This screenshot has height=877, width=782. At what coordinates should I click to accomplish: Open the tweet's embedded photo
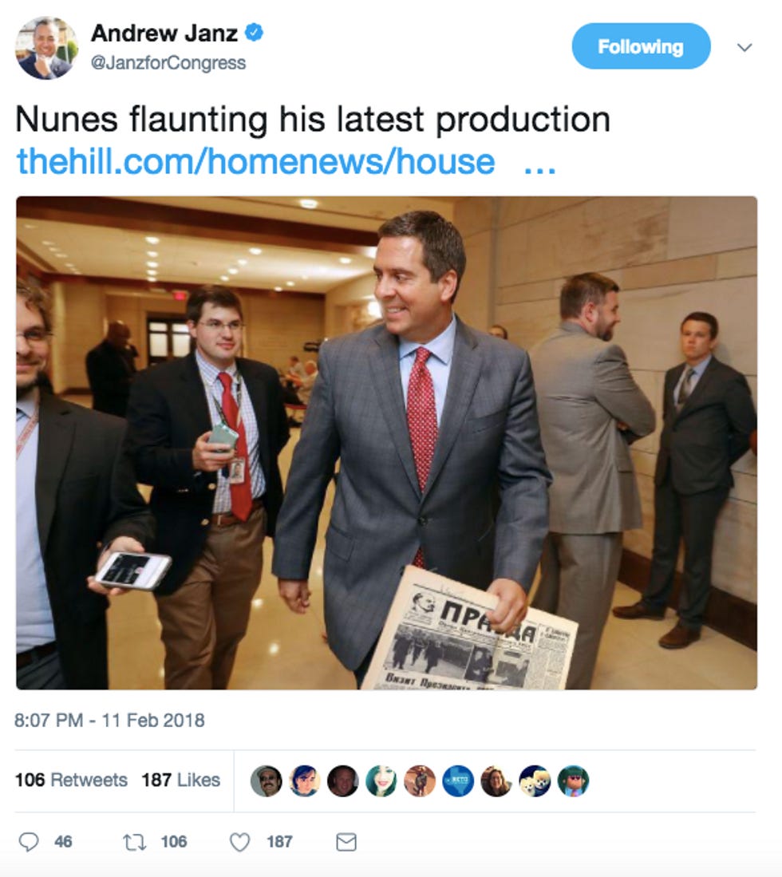386,442
